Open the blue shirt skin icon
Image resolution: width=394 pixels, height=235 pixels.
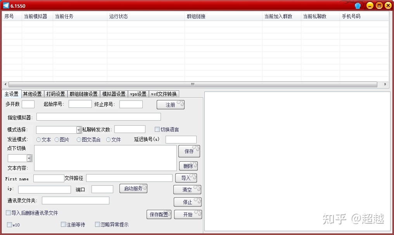358,5
